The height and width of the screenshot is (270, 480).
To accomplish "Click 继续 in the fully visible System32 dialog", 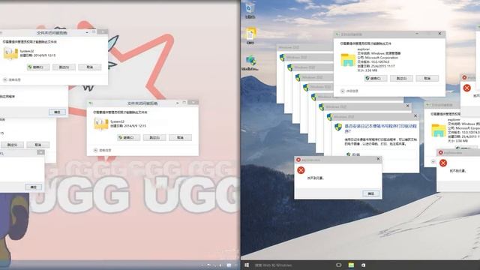I will (128, 138).
